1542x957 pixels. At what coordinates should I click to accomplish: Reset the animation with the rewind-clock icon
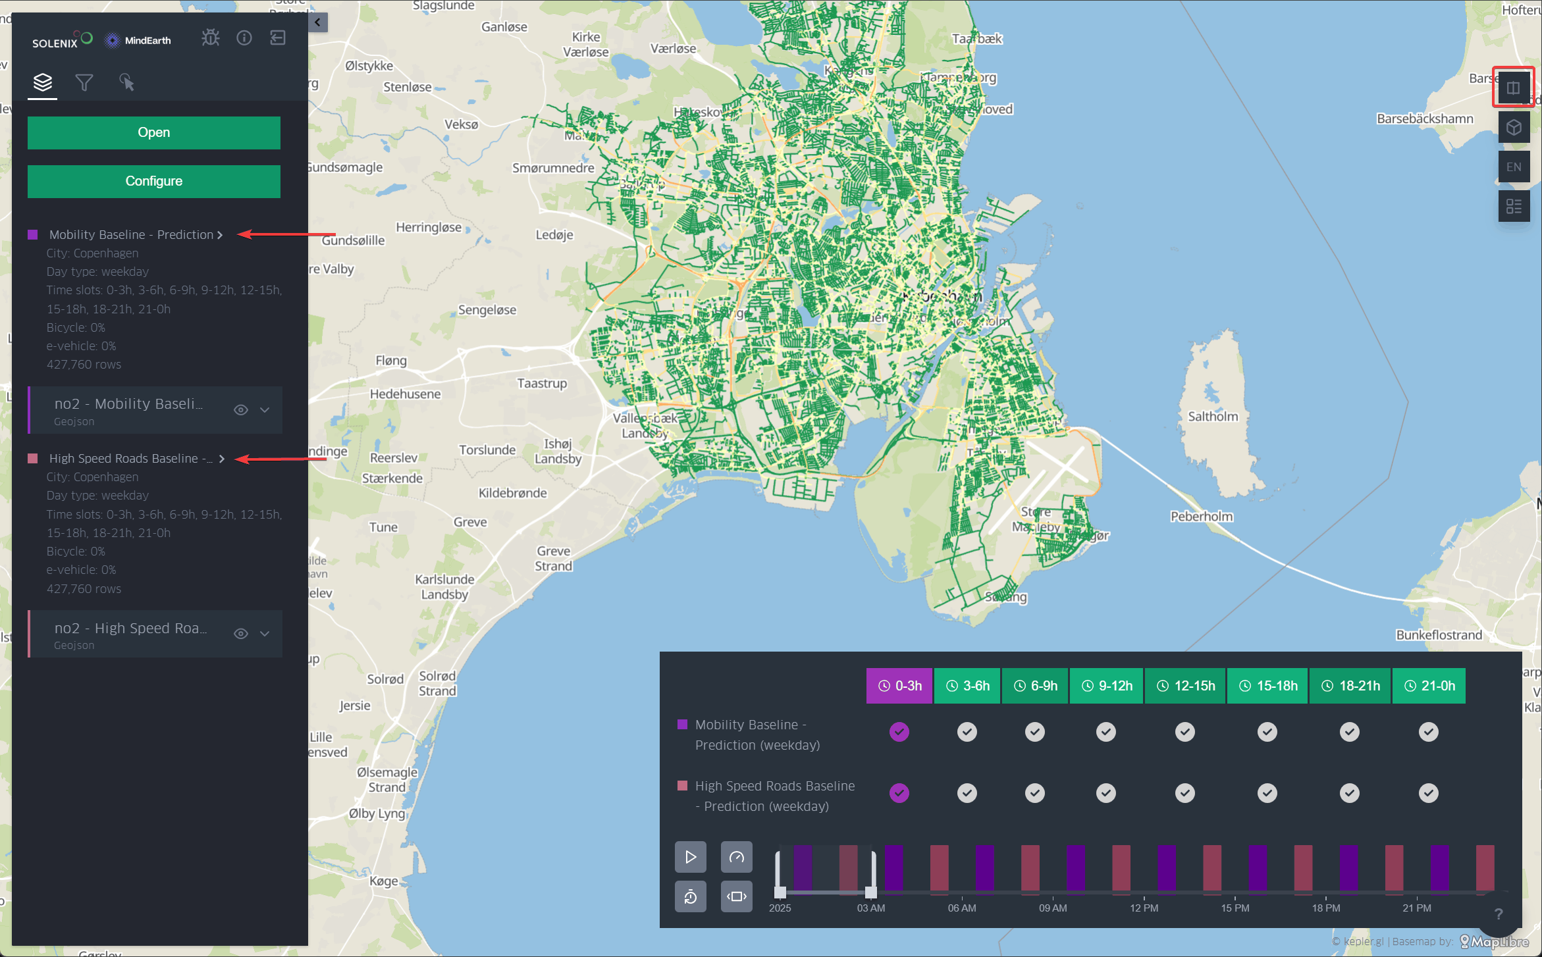click(690, 896)
